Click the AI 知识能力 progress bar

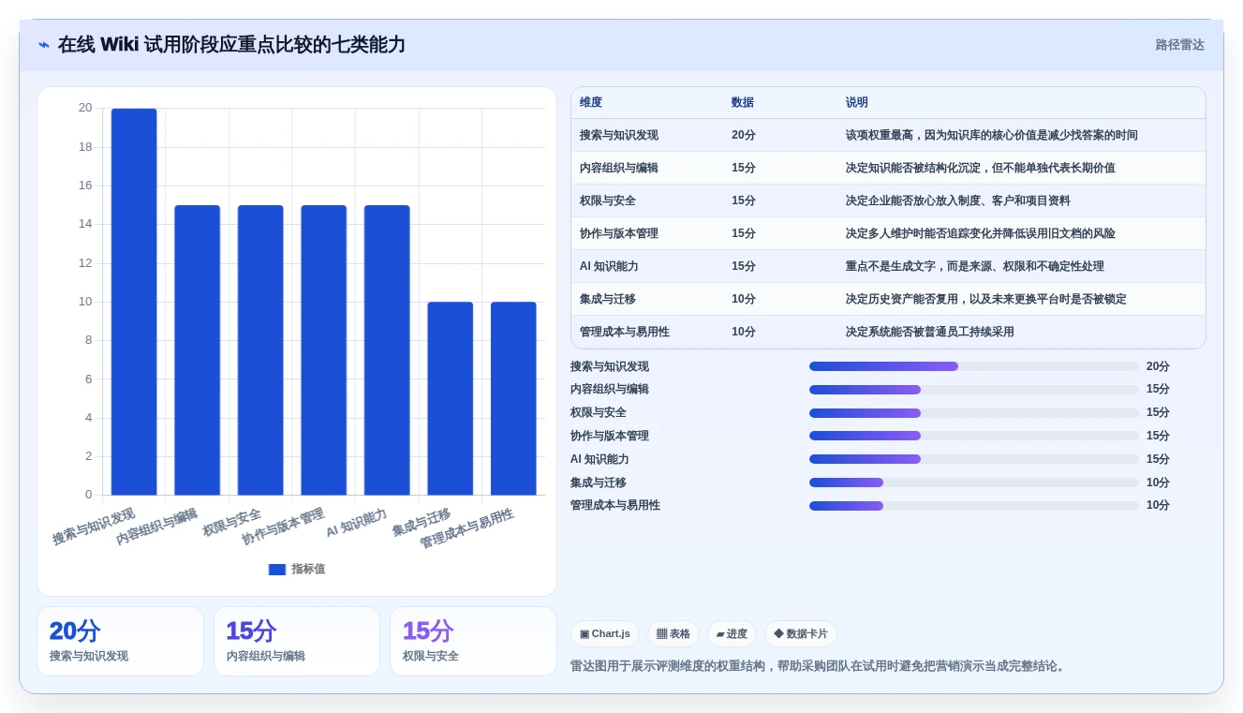(x=974, y=459)
